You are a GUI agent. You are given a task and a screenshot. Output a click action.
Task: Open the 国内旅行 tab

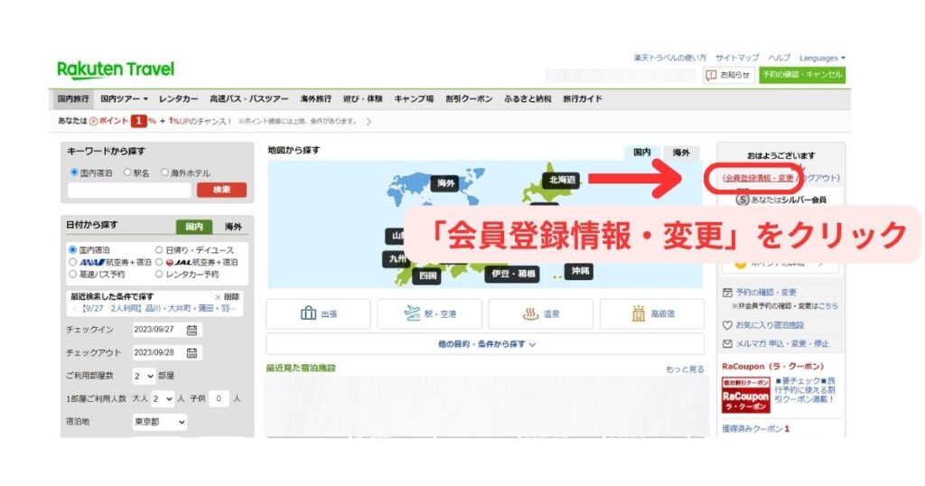point(73,99)
